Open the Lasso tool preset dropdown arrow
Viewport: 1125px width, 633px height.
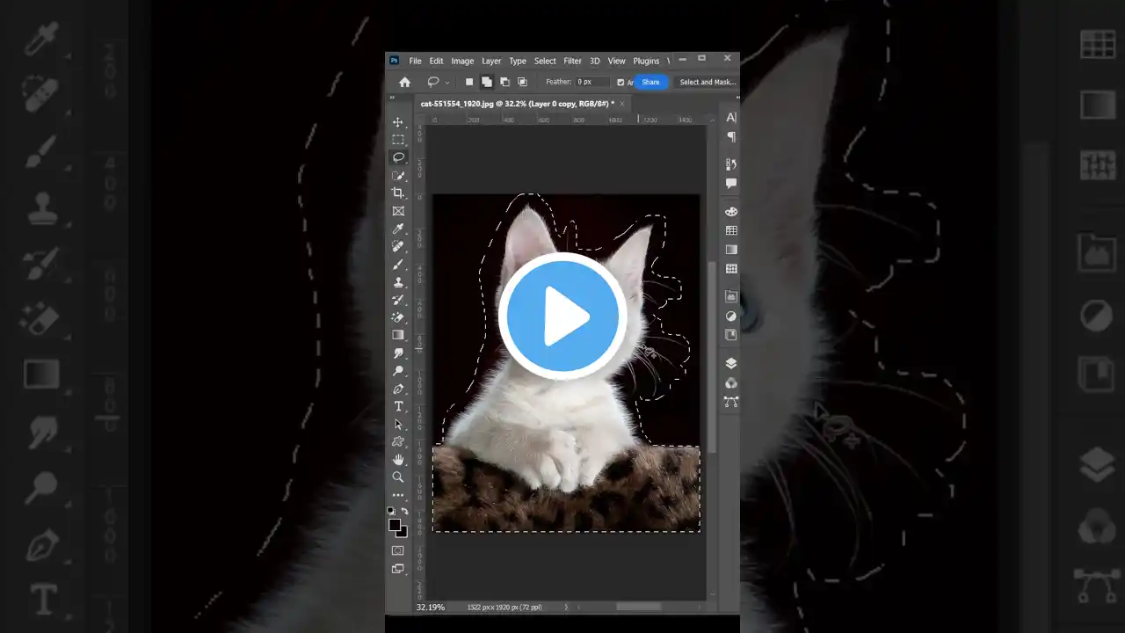click(446, 83)
